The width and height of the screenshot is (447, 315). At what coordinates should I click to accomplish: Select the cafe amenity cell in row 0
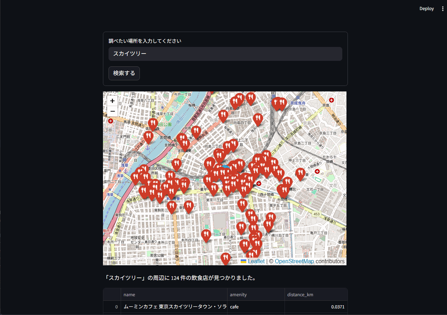pyautogui.click(x=256, y=307)
